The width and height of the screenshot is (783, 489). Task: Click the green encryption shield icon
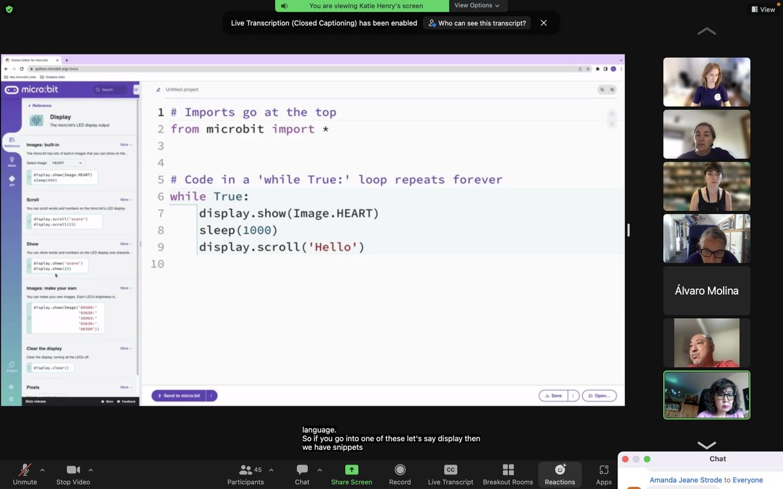(9, 9)
